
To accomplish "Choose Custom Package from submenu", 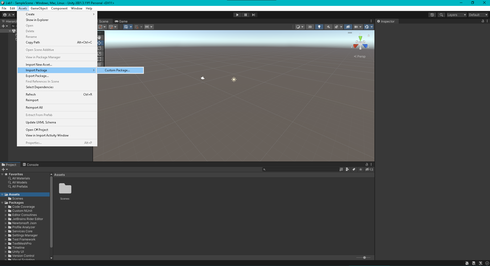I will tap(120, 70).
